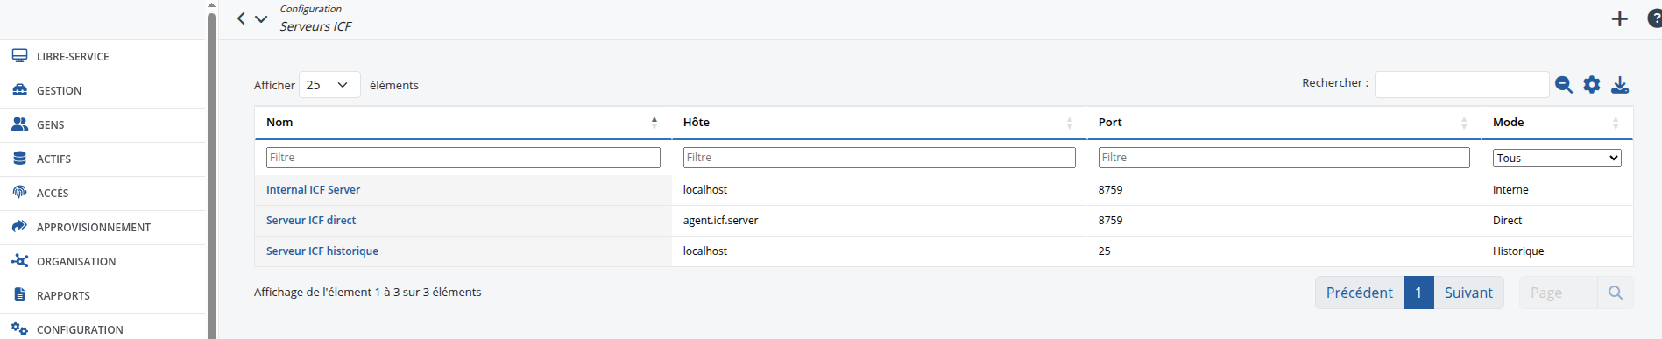
Task: Click the Rechercher search field
Action: 1461,84
